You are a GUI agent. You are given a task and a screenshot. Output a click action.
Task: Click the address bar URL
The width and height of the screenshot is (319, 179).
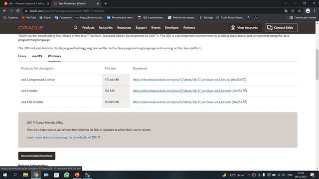[67, 11]
